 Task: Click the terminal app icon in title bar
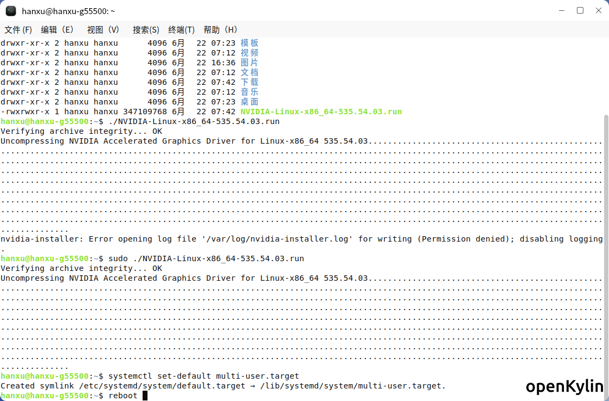(11, 11)
